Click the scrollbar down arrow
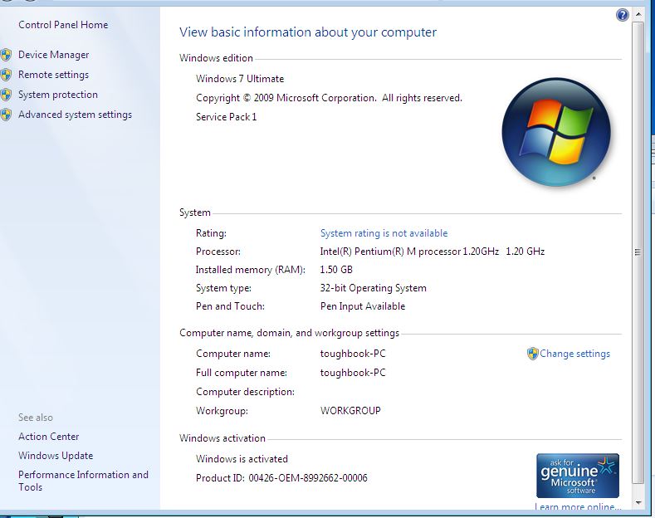Image resolution: width=655 pixels, height=518 pixels. tap(638, 502)
